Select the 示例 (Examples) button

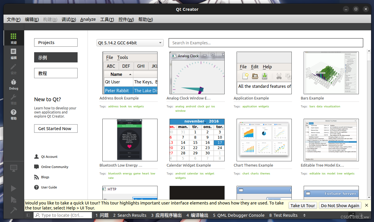tap(56, 57)
